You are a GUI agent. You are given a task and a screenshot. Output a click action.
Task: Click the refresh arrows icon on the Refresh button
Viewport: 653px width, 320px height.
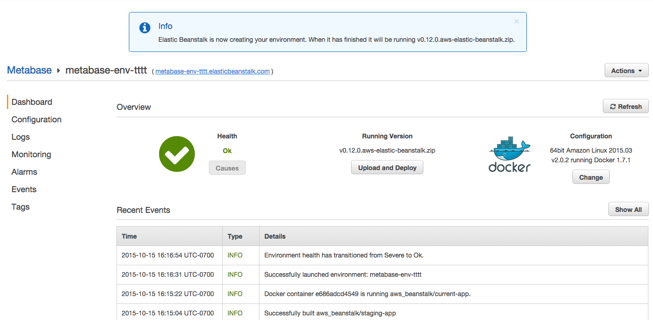pos(613,107)
